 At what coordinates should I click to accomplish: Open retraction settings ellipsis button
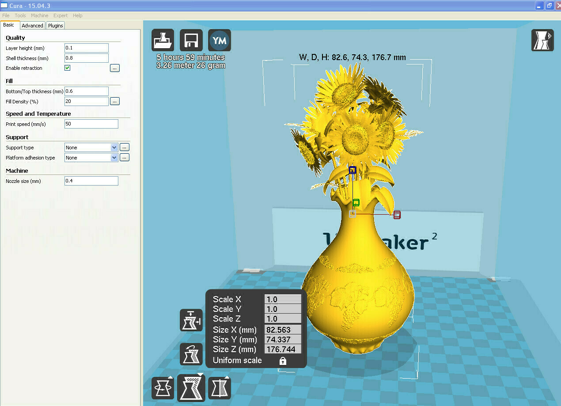tap(115, 68)
